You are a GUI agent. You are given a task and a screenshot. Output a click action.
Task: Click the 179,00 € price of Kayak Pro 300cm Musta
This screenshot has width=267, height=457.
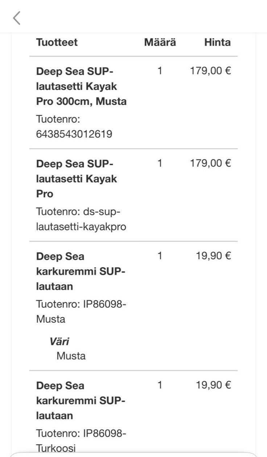[x=210, y=71]
